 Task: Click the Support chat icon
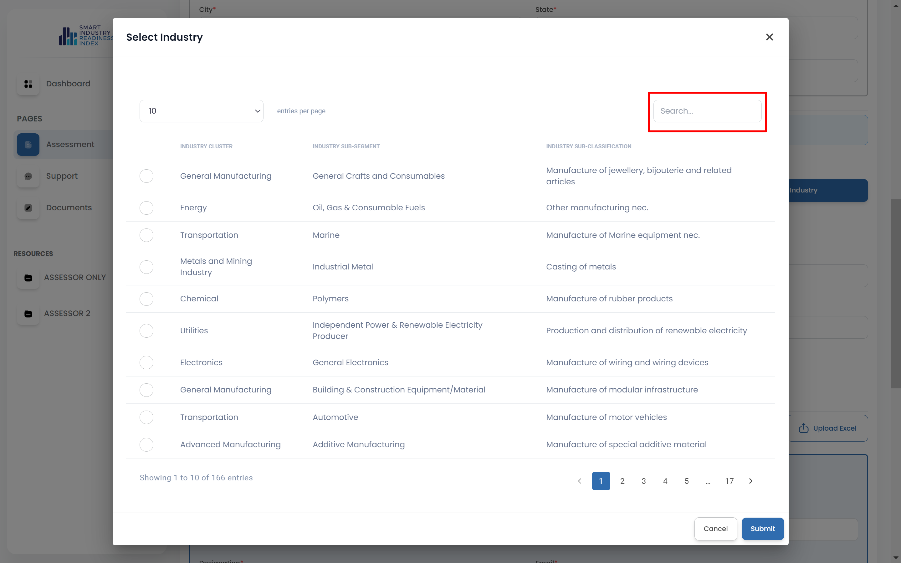pyautogui.click(x=28, y=177)
